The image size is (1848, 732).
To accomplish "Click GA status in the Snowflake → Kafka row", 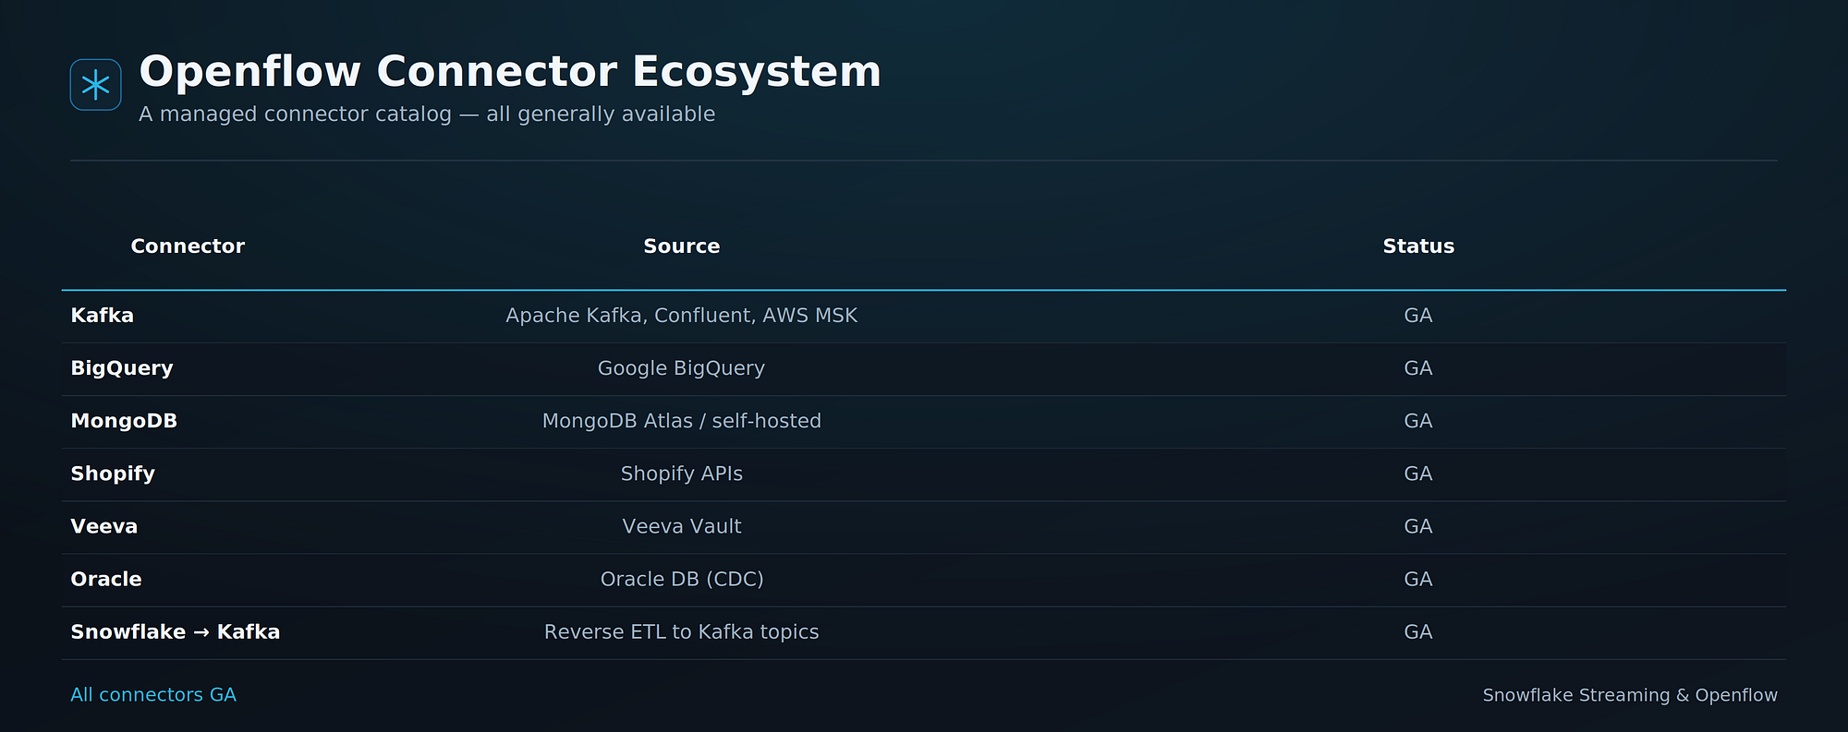I will (1418, 632).
